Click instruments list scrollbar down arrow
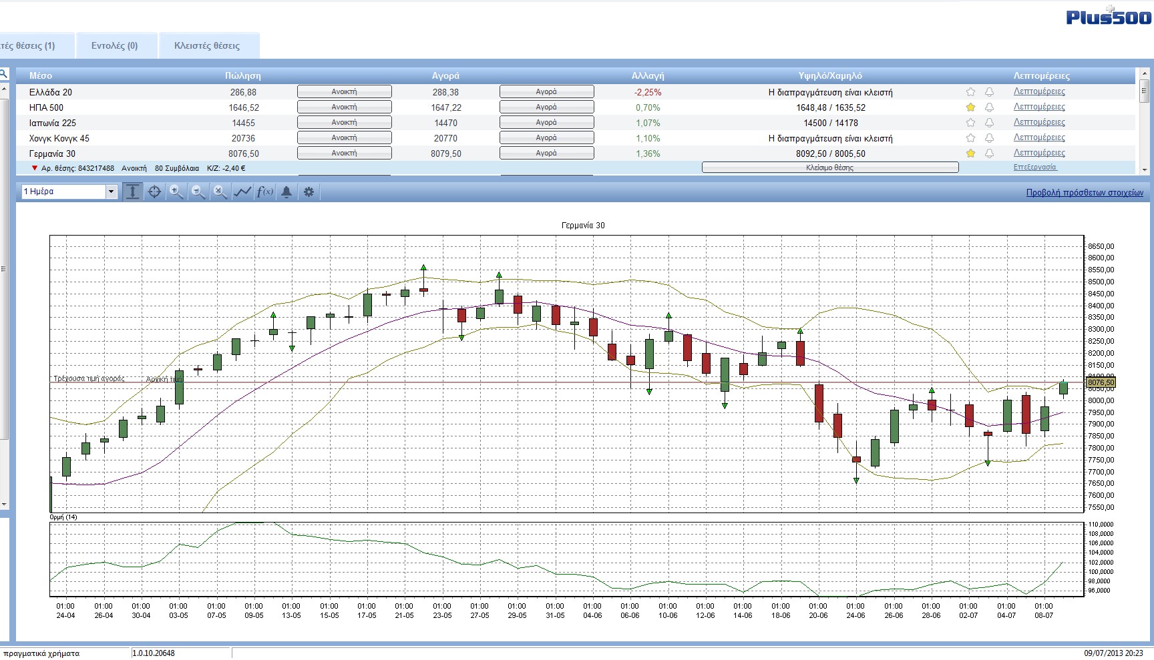Screen dimensions: 1154x660 1143,170
